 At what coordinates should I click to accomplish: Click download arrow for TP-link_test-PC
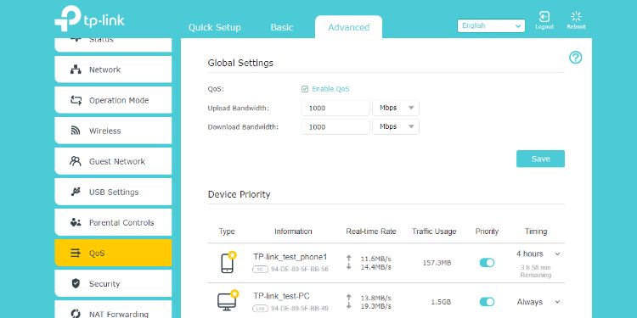pyautogui.click(x=348, y=306)
